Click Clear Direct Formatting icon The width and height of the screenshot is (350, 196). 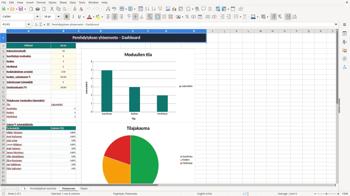pos(81,9)
